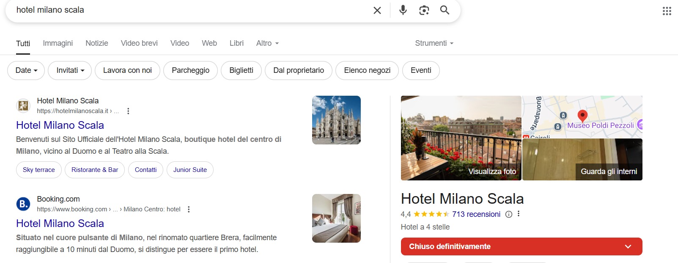Click the hotel bedroom thumbnail image
The height and width of the screenshot is (263, 678).
(x=336, y=218)
